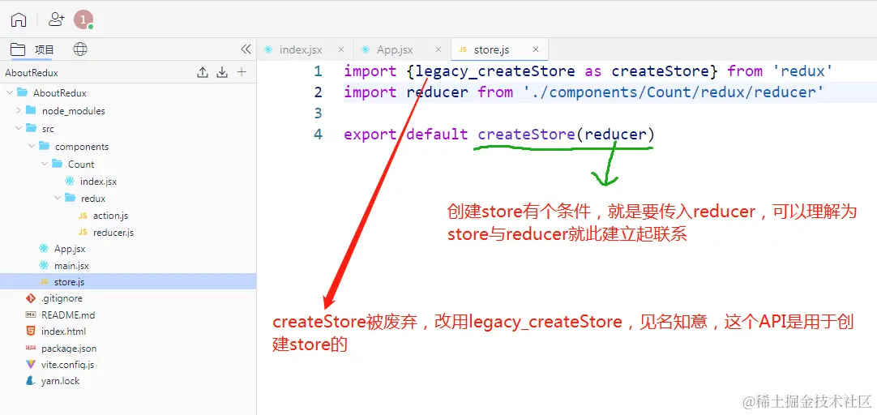Click the src folder icon

tap(31, 129)
